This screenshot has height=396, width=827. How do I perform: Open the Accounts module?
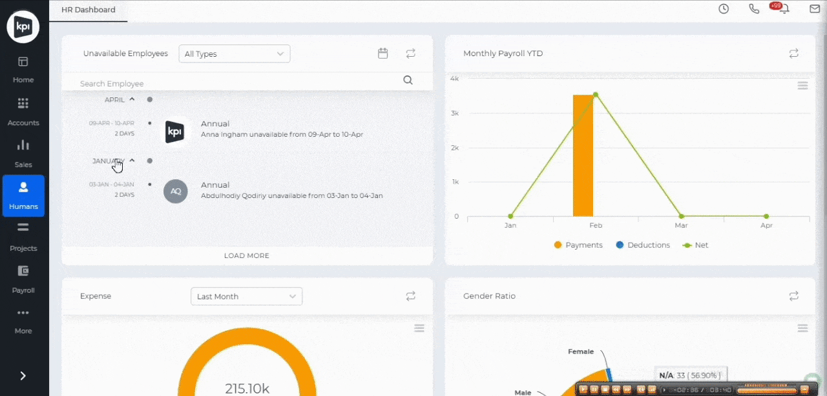pos(23,112)
